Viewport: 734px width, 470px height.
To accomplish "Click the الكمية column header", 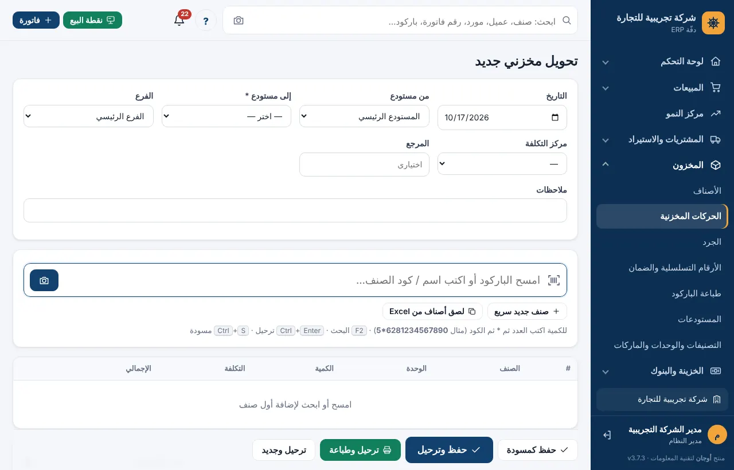I will click(325, 369).
